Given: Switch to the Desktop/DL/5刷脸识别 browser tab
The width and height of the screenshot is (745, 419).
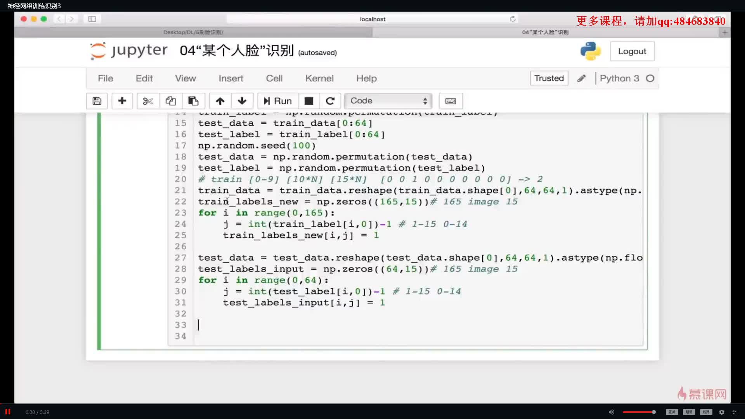Looking at the screenshot, I should (193, 32).
